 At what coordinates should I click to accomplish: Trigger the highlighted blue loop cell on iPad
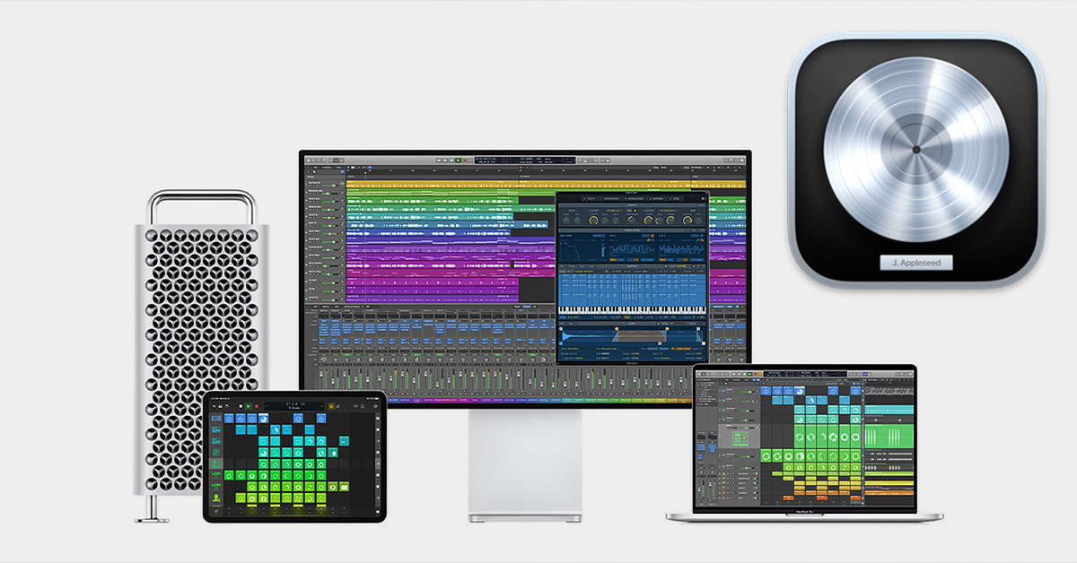pos(264,418)
